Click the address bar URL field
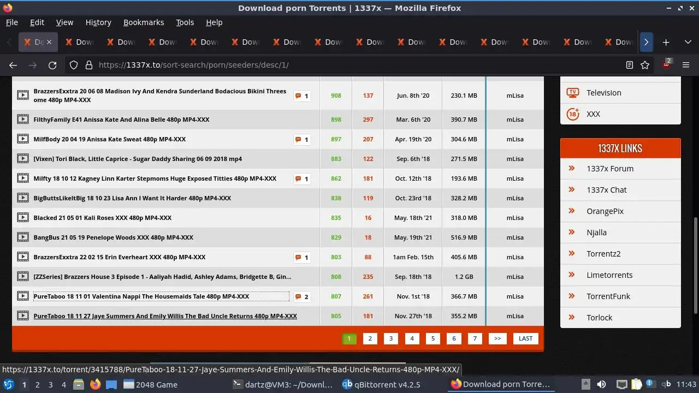This screenshot has width=699, height=393. point(349,65)
